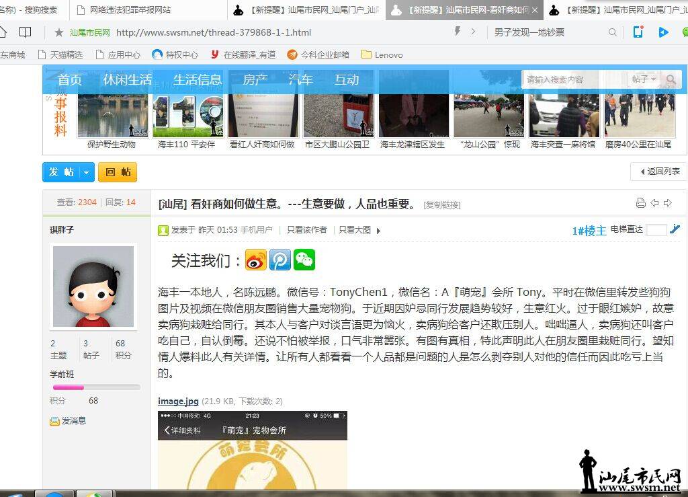
Task: Expand the dropdown arrow on the 发帖 button
Action: [87, 172]
